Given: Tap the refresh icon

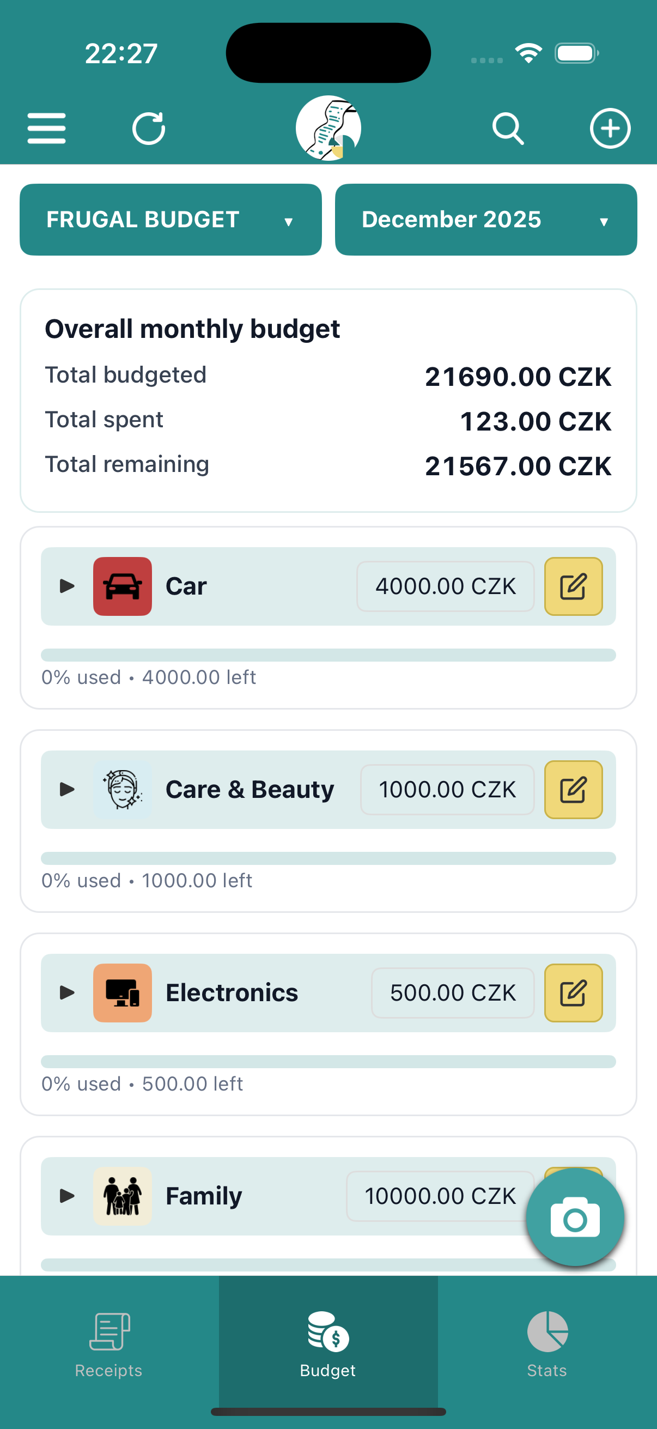Looking at the screenshot, I should (x=149, y=128).
